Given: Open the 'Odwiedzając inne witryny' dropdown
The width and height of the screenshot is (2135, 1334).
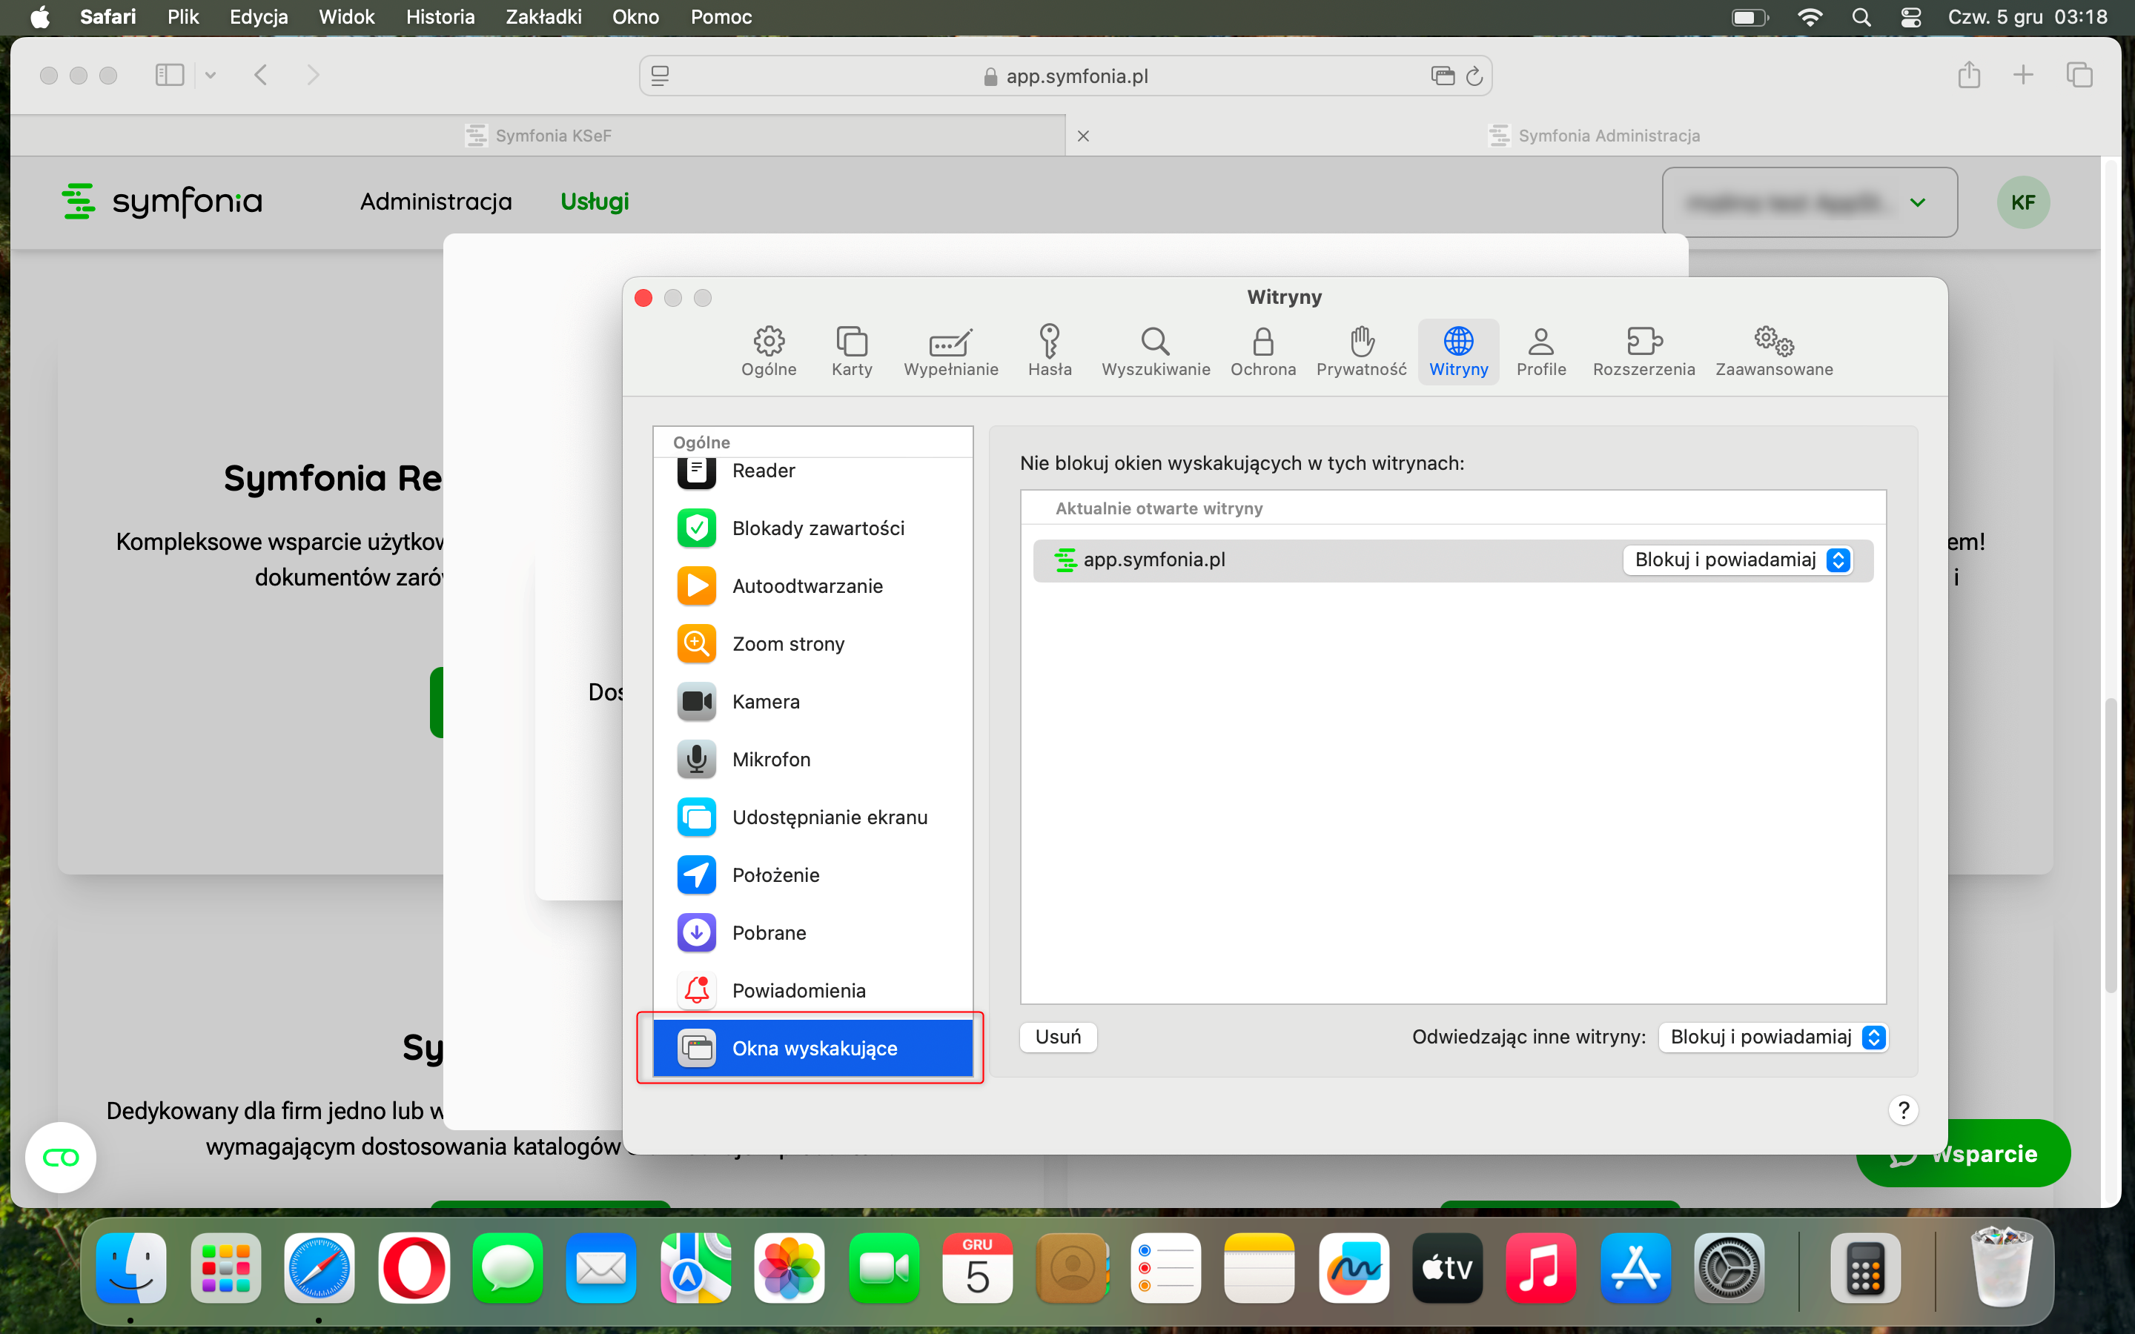Looking at the screenshot, I should point(1772,1037).
